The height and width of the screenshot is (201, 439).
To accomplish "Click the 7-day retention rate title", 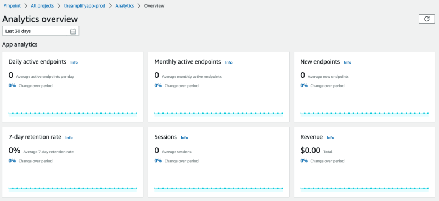I will pos(35,137).
